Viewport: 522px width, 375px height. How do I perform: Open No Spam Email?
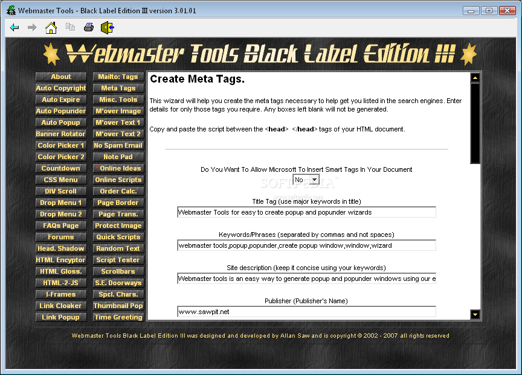pyautogui.click(x=118, y=145)
